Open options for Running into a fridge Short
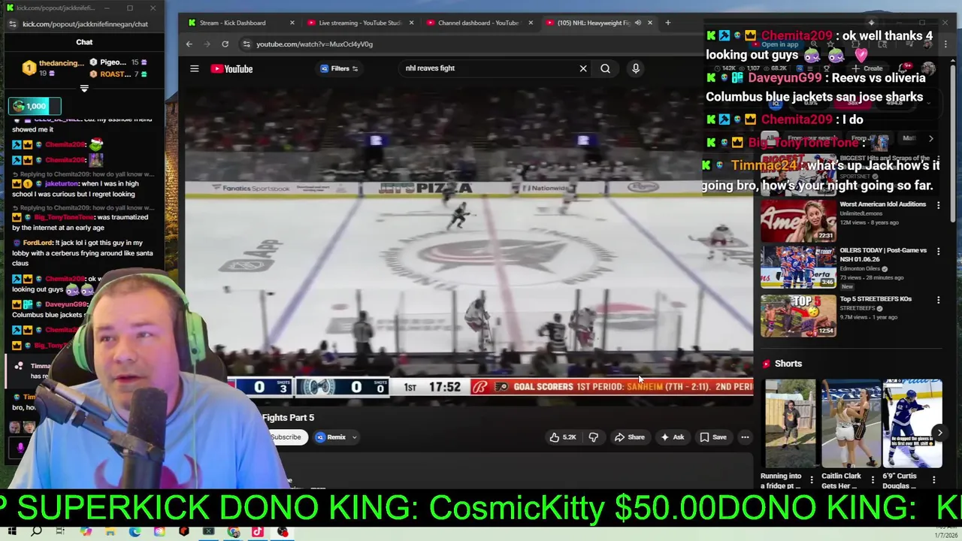962x541 pixels. (811, 479)
